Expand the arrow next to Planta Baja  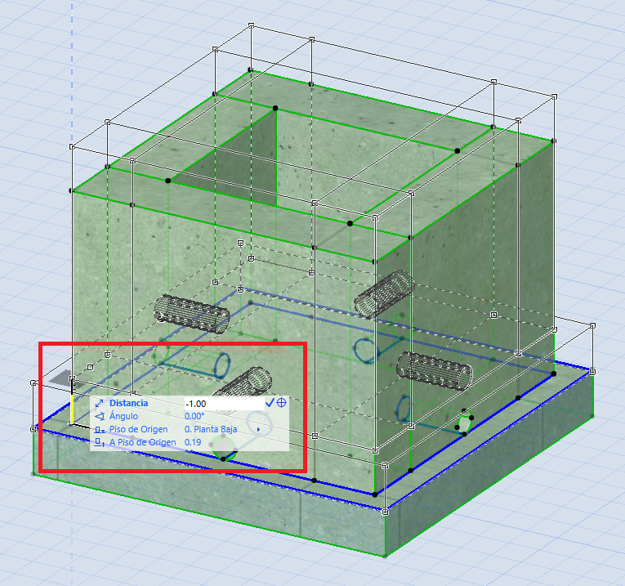[260, 429]
